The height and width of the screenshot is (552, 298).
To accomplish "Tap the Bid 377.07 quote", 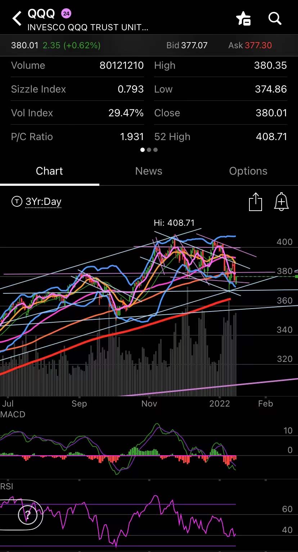I will point(187,45).
